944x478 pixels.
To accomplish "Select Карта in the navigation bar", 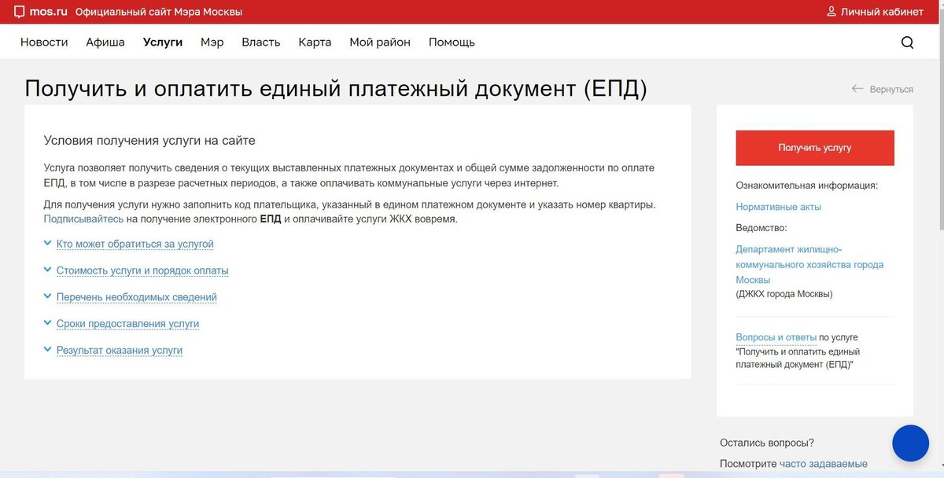I will (315, 42).
